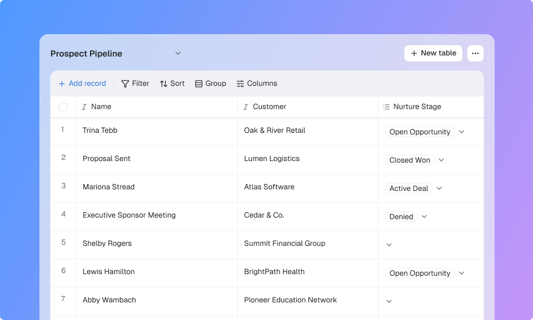The width and height of the screenshot is (533, 320).
Task: Click row number 7
Action: coord(63,299)
